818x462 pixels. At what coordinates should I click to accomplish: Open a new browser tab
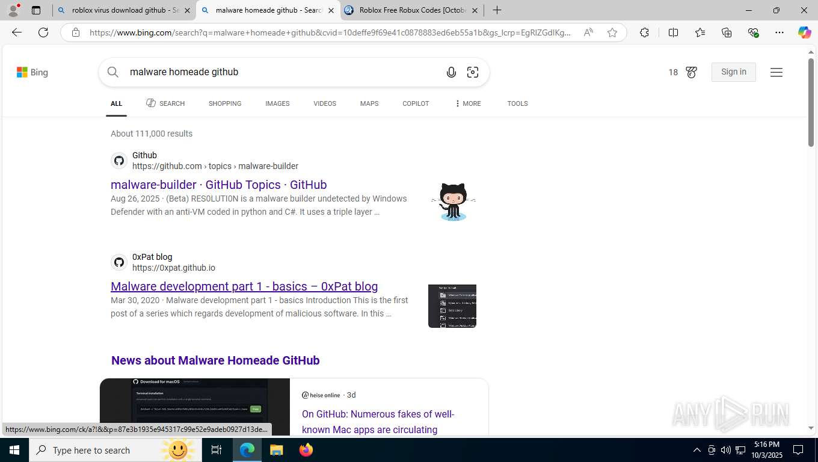(x=497, y=10)
